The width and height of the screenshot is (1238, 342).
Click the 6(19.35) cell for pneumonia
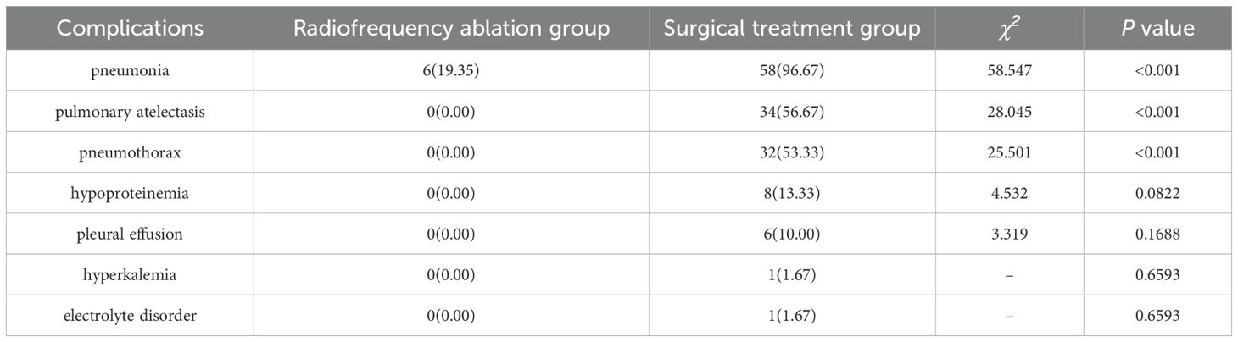coord(451,70)
